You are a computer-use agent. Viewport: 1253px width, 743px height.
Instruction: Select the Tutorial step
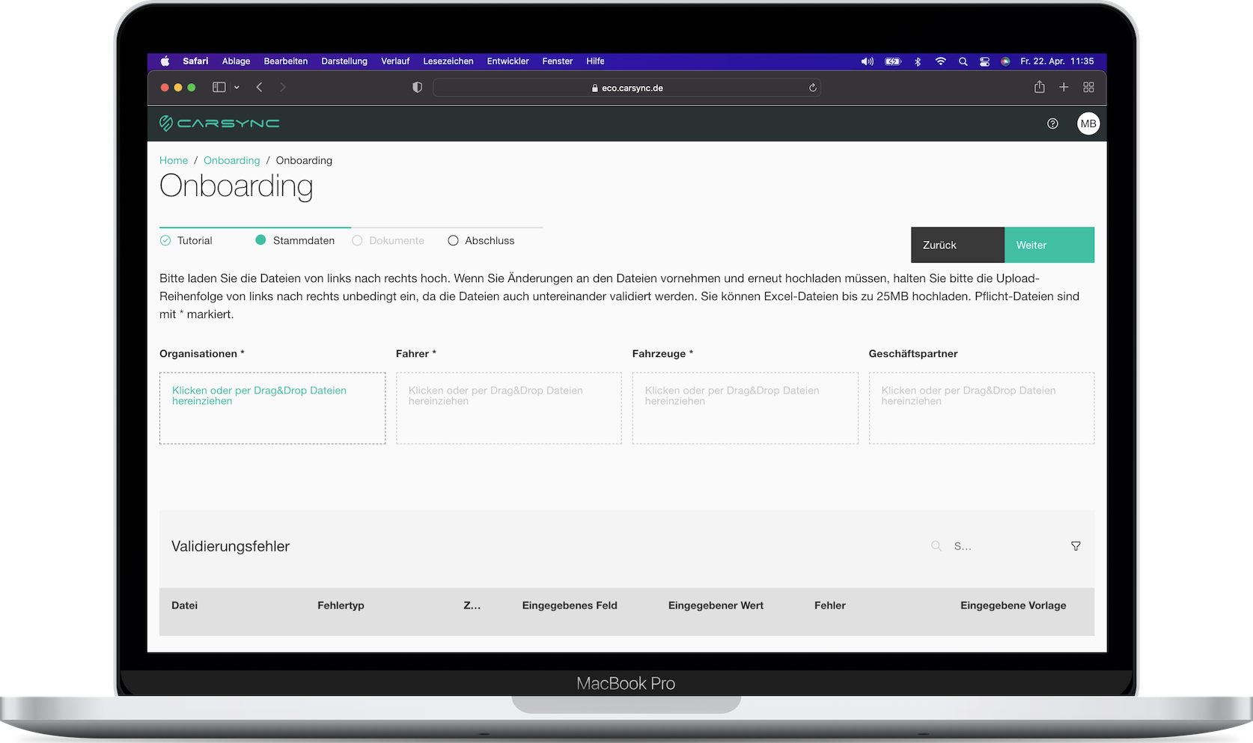[186, 240]
